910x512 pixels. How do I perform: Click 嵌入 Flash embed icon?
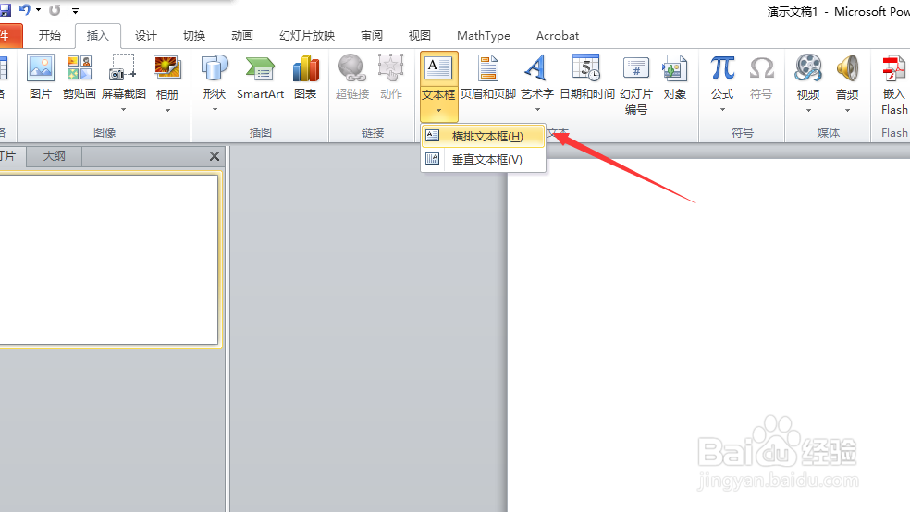893,84
